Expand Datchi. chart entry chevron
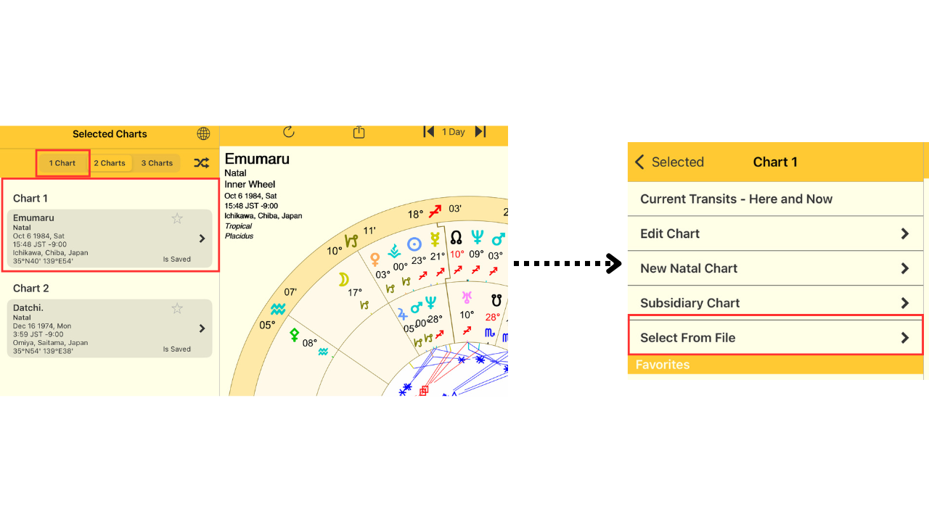The image size is (929, 522). pos(202,328)
